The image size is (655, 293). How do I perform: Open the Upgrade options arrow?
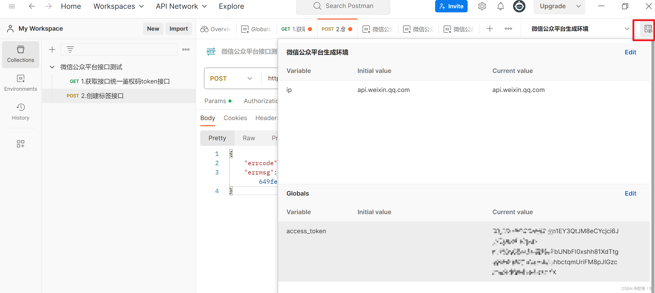click(x=579, y=6)
